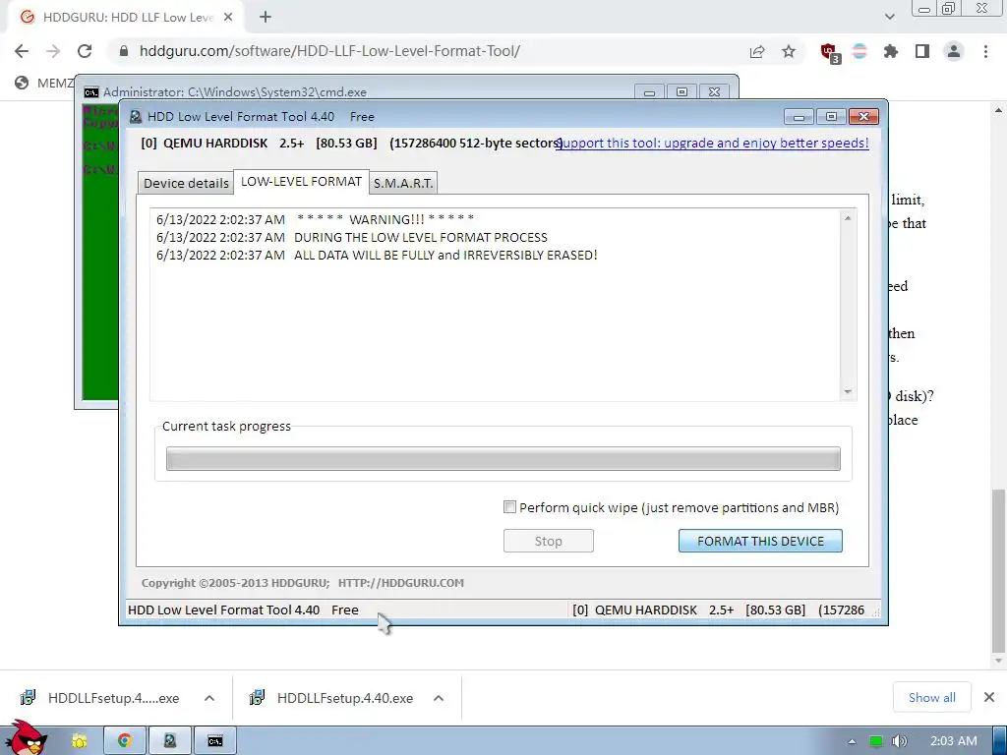This screenshot has height=755, width=1007.
Task: Toggle the Chrome side panel icon
Action: click(x=922, y=51)
